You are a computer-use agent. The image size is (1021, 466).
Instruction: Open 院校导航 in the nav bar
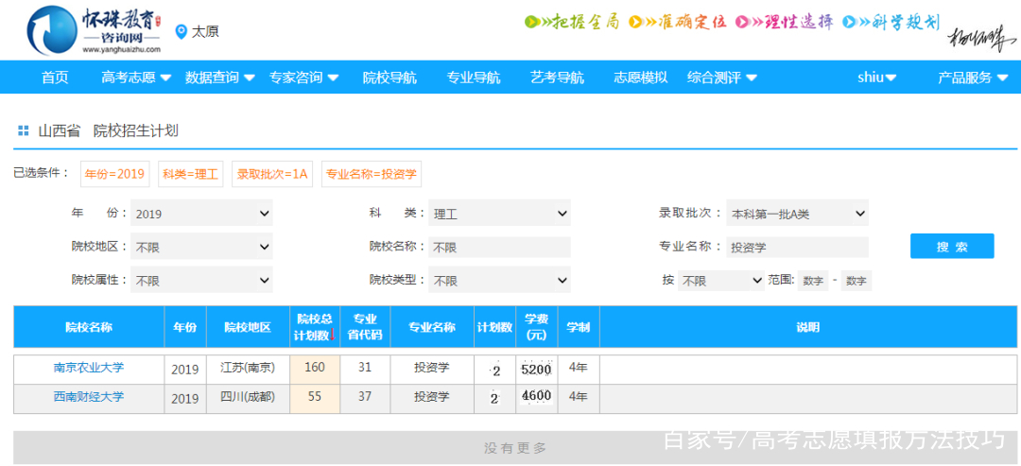point(389,78)
